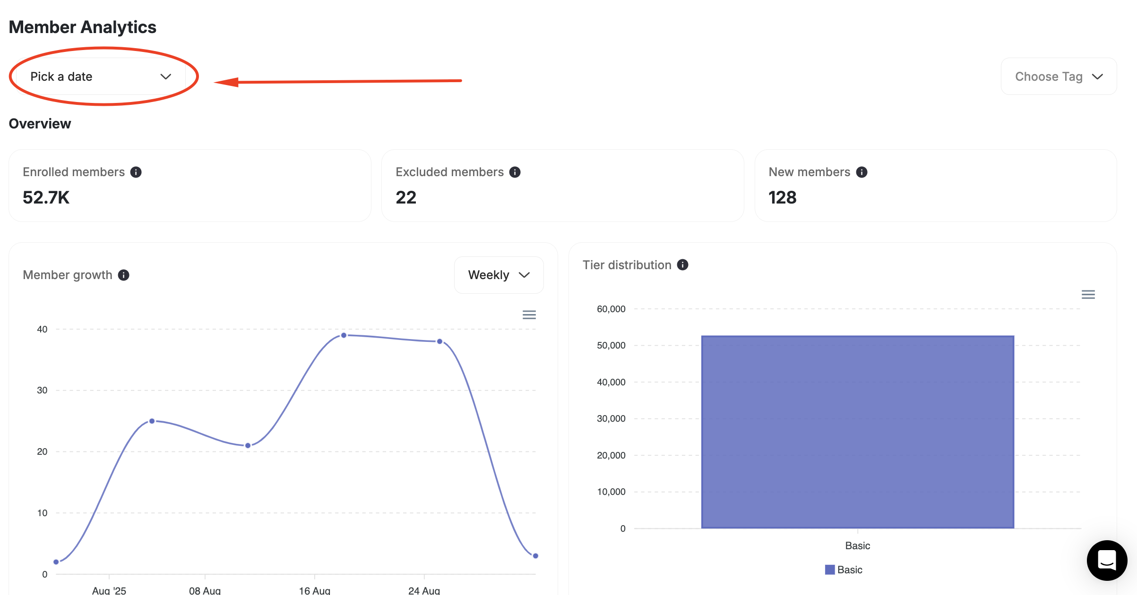Viewport: 1137px width, 595px height.
Task: Select the first data point on Aug '25
Action: click(x=55, y=561)
